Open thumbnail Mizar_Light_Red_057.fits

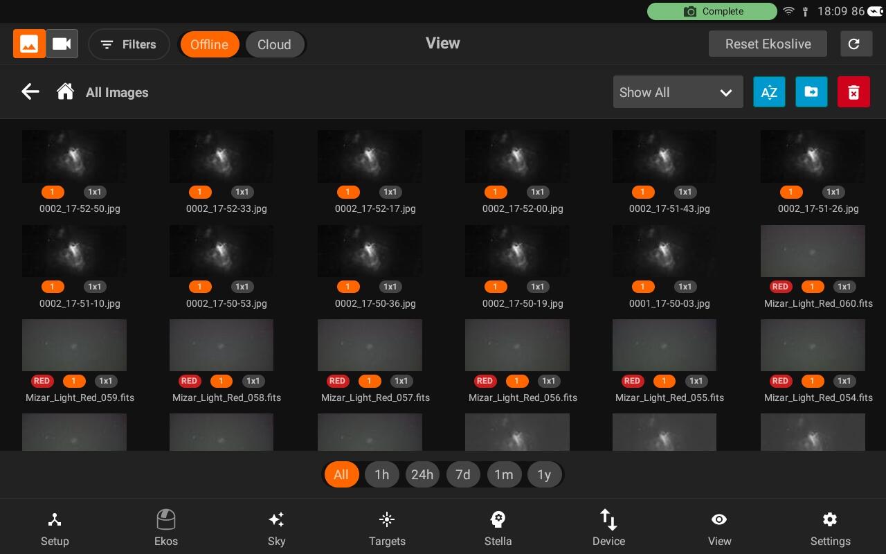(370, 345)
